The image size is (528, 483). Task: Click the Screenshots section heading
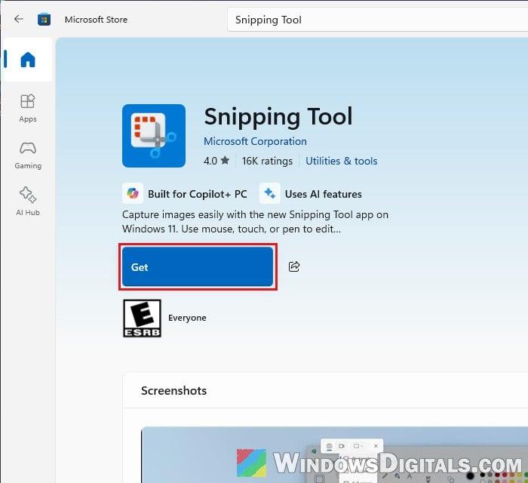click(x=173, y=391)
